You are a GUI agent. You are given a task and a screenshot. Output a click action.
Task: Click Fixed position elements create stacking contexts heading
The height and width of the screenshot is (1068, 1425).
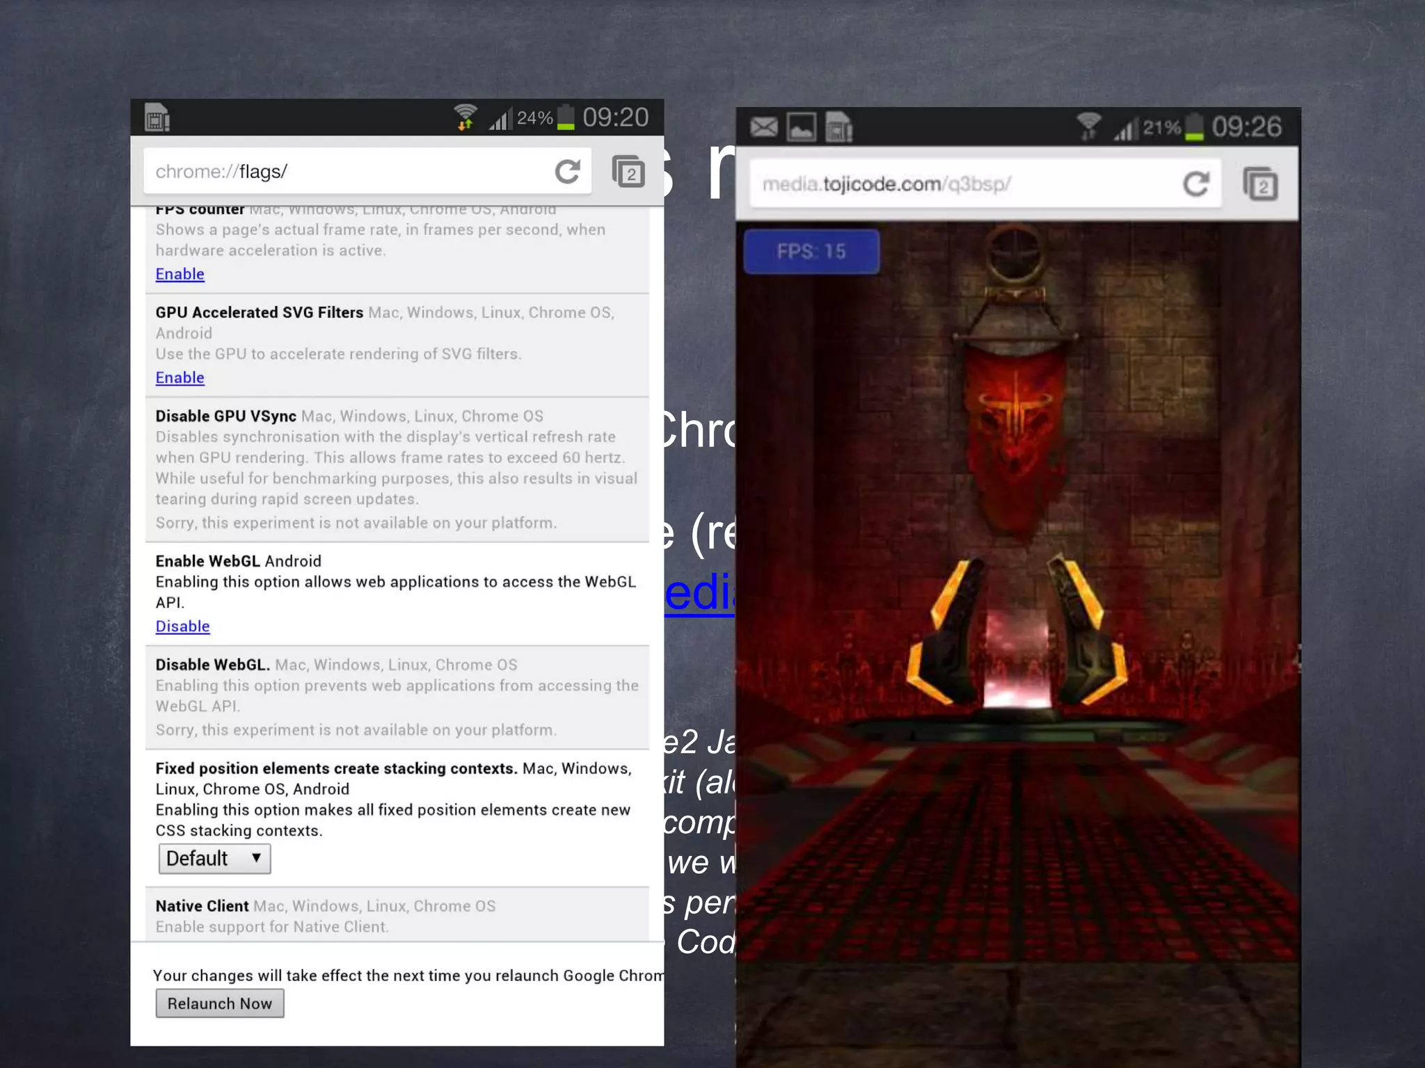coord(336,768)
